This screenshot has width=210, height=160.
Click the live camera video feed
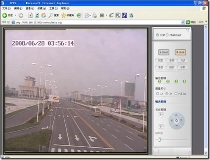point(76,91)
